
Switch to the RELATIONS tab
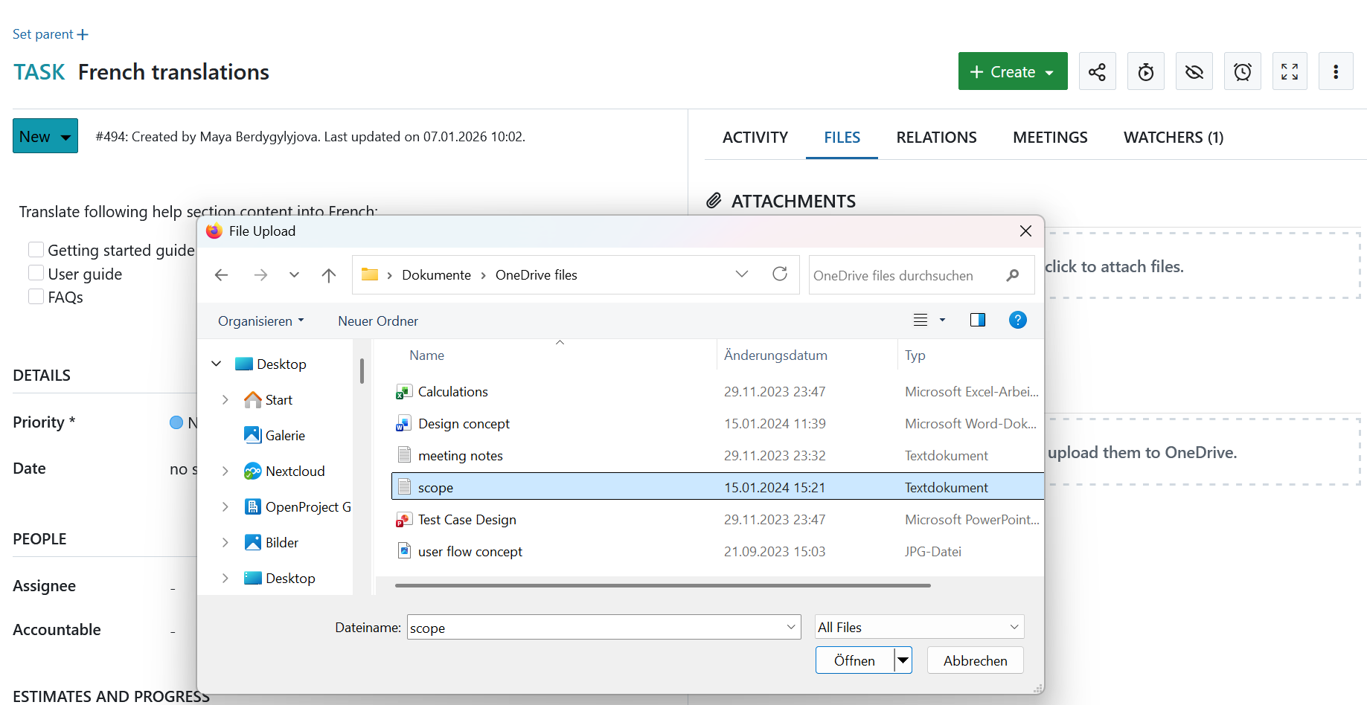pyautogui.click(x=936, y=137)
